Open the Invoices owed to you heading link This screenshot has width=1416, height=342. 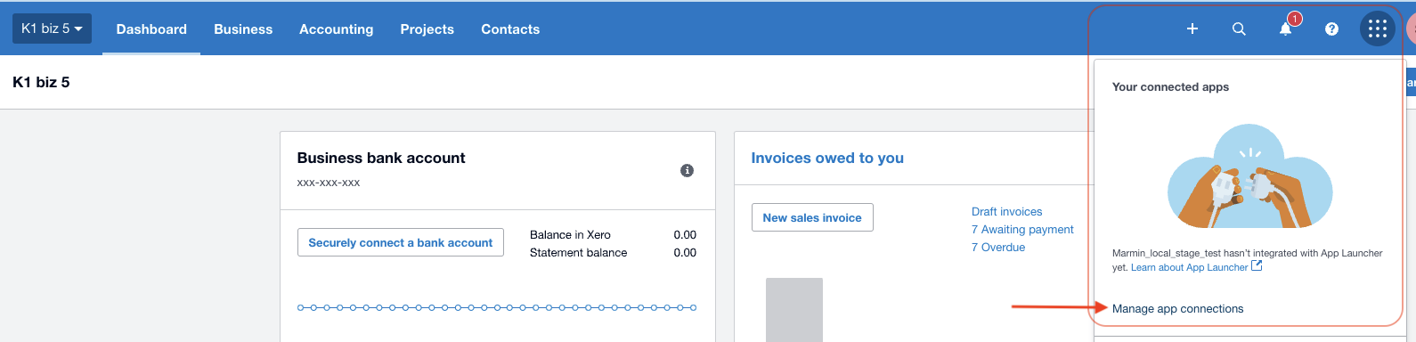point(827,158)
